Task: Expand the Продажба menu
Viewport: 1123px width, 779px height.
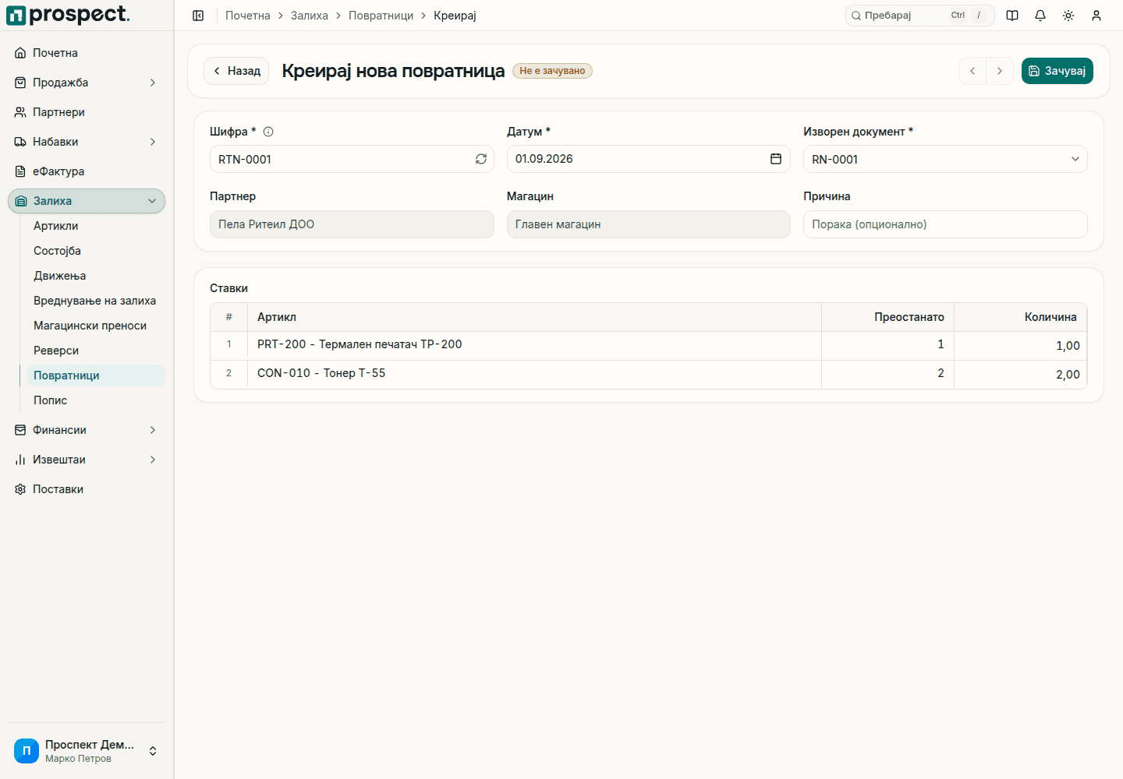Action: (87, 83)
